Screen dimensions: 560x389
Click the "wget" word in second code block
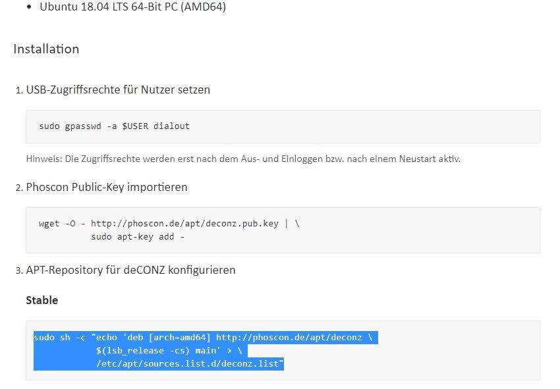[49, 223]
